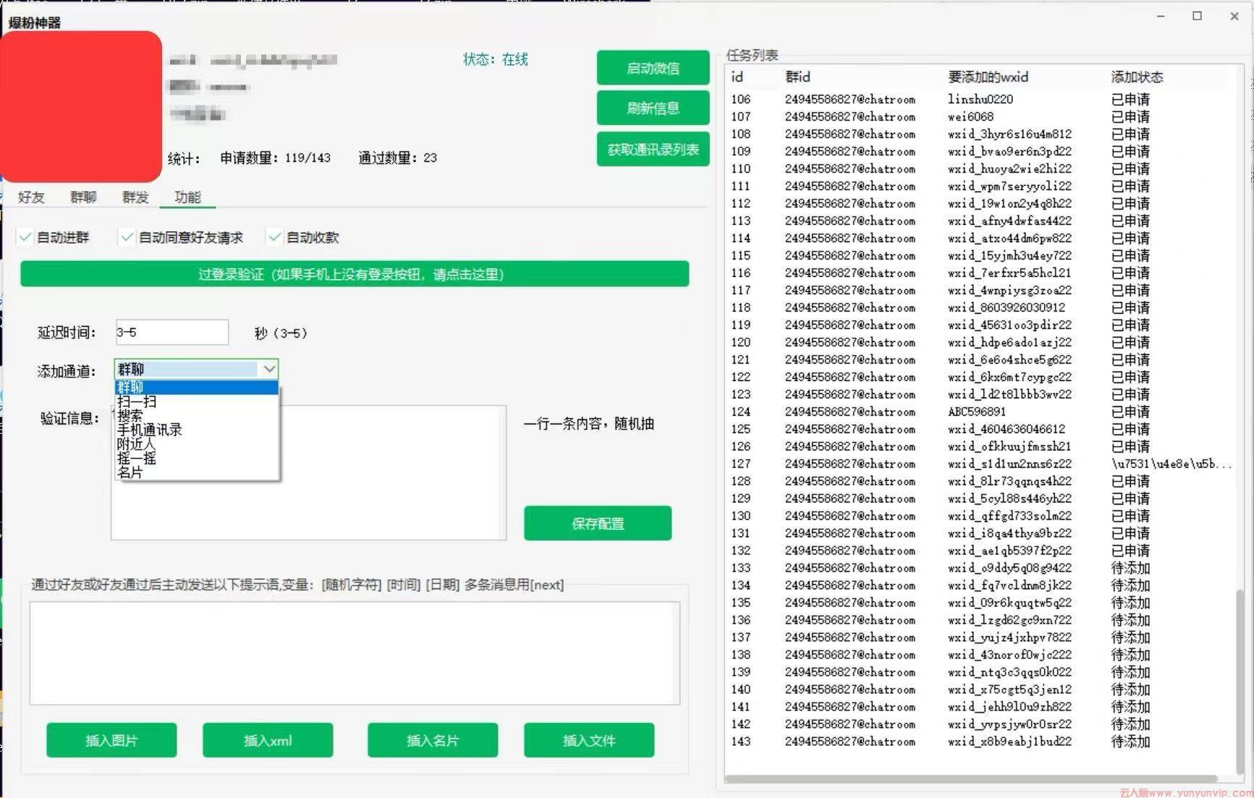Select wxid_3hyr6s16u4m812 in row 108

point(1009,134)
